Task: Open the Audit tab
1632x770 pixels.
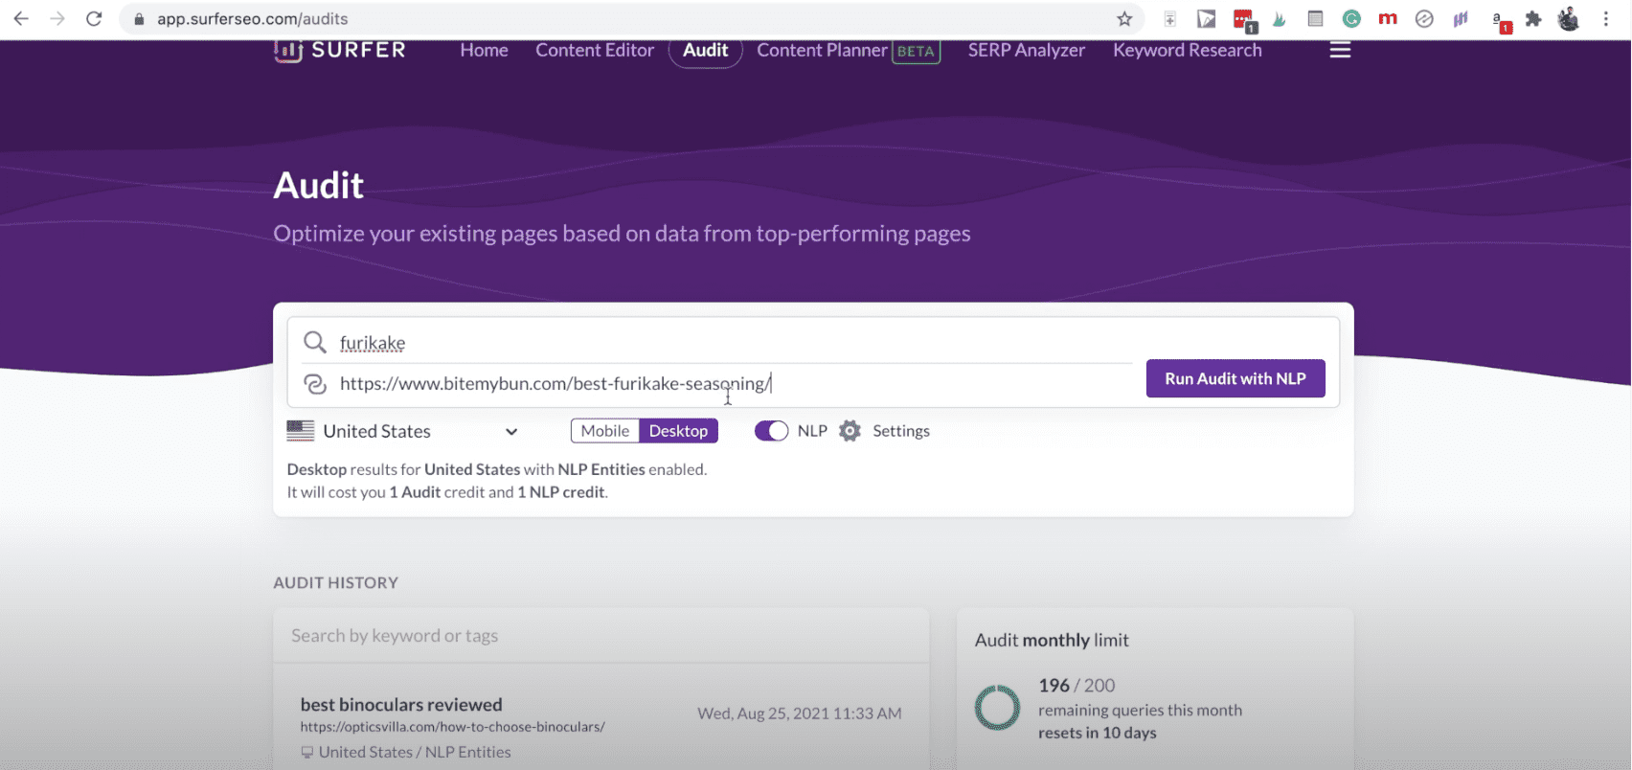Action: tap(706, 50)
